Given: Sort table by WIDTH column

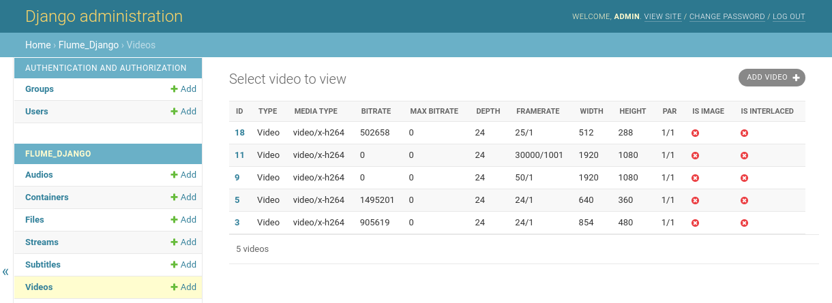Looking at the screenshot, I should (592, 111).
